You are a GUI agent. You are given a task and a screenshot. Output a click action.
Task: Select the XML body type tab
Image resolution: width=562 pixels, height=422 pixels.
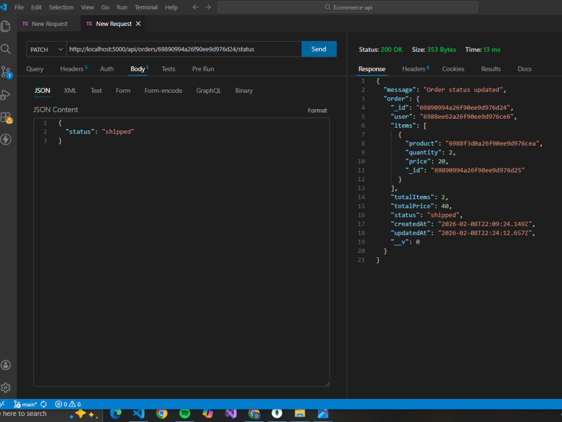[70, 91]
